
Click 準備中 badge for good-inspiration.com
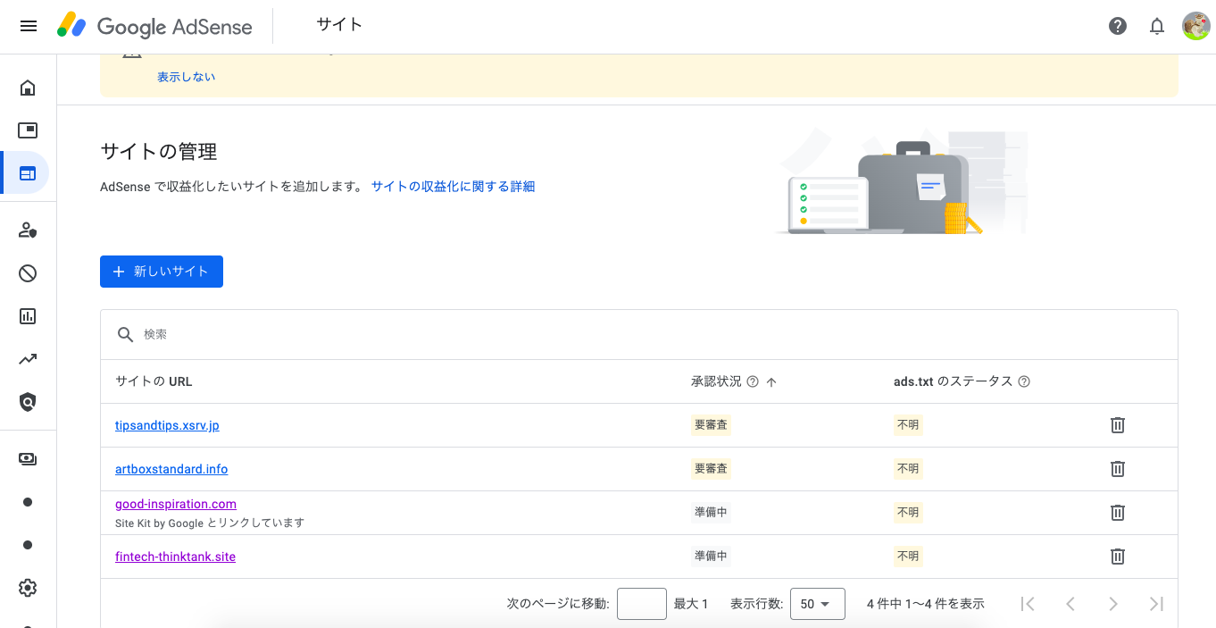[x=711, y=513]
